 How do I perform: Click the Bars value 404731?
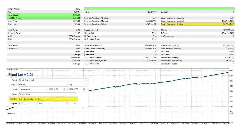pos(77,12)
